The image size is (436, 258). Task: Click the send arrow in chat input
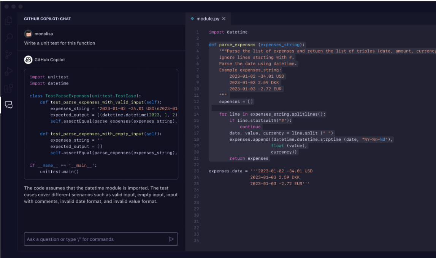pos(171,239)
